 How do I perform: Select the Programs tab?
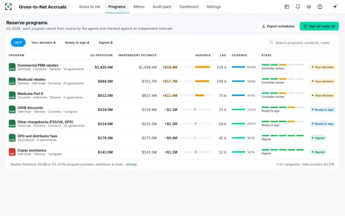[x=117, y=7]
